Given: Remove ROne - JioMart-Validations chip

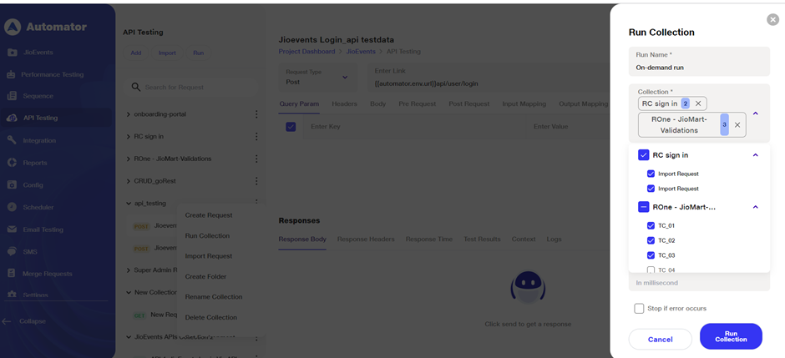Looking at the screenshot, I should 737,125.
